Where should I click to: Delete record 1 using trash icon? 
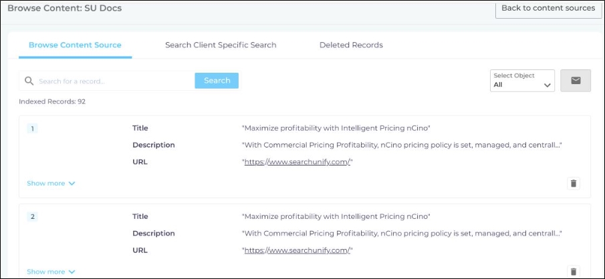pos(573,183)
